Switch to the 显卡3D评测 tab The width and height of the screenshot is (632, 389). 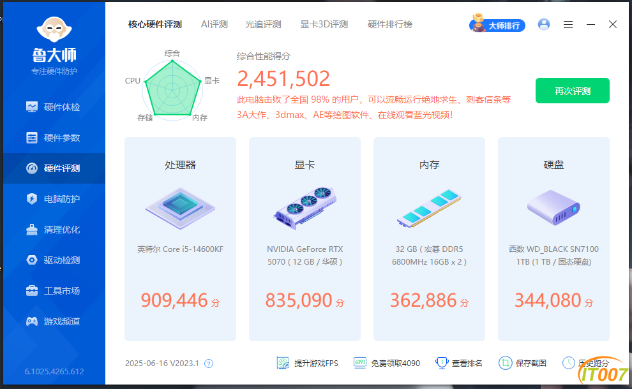coord(324,25)
